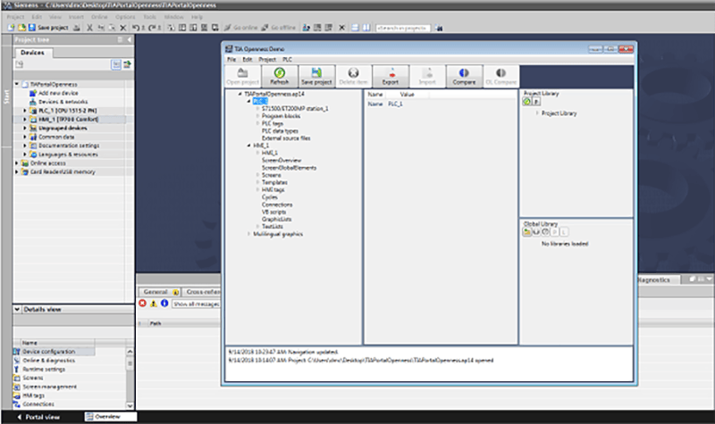Click the green refresh icon under Project Library
This screenshot has width=715, height=424.
pyautogui.click(x=526, y=102)
